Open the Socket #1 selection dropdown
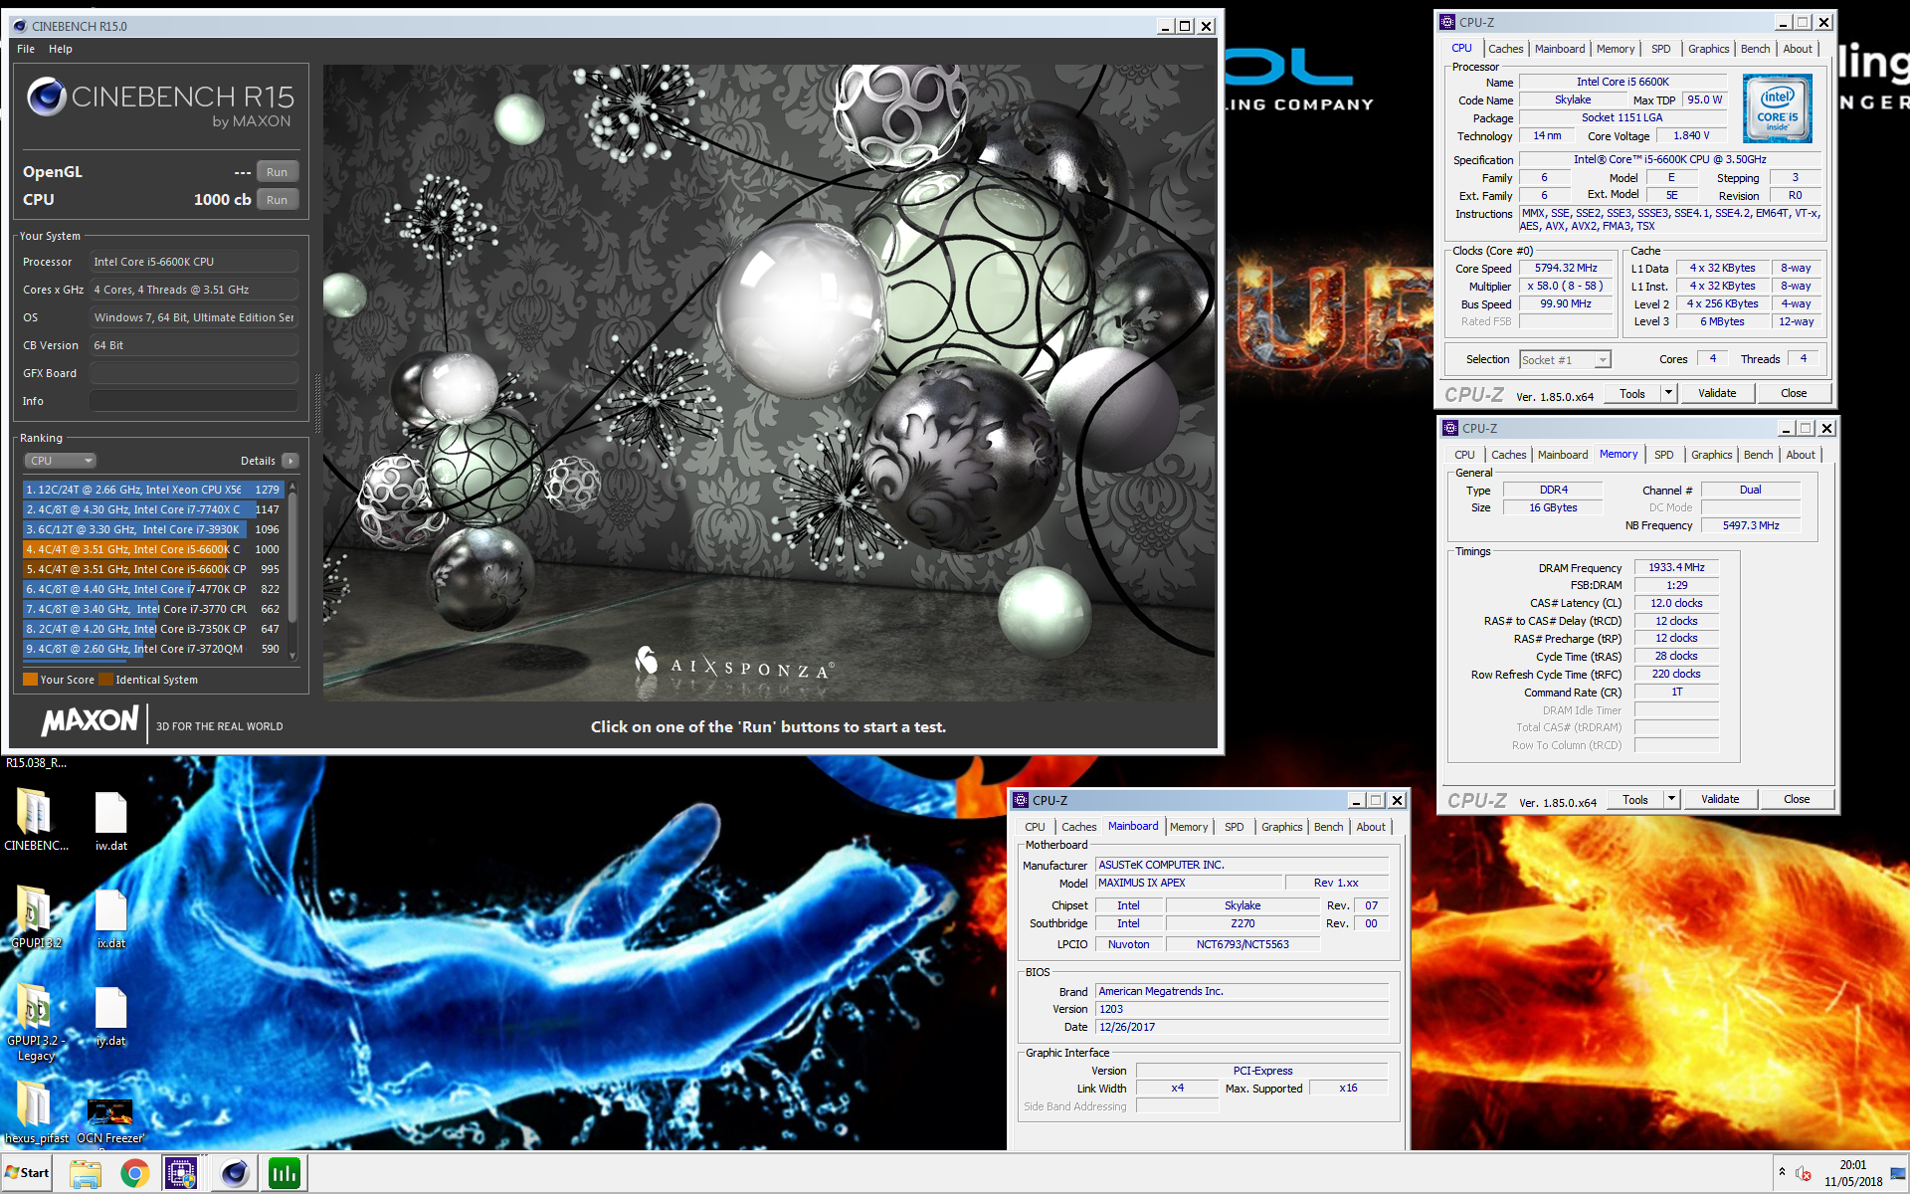1910x1194 pixels. click(x=1565, y=359)
